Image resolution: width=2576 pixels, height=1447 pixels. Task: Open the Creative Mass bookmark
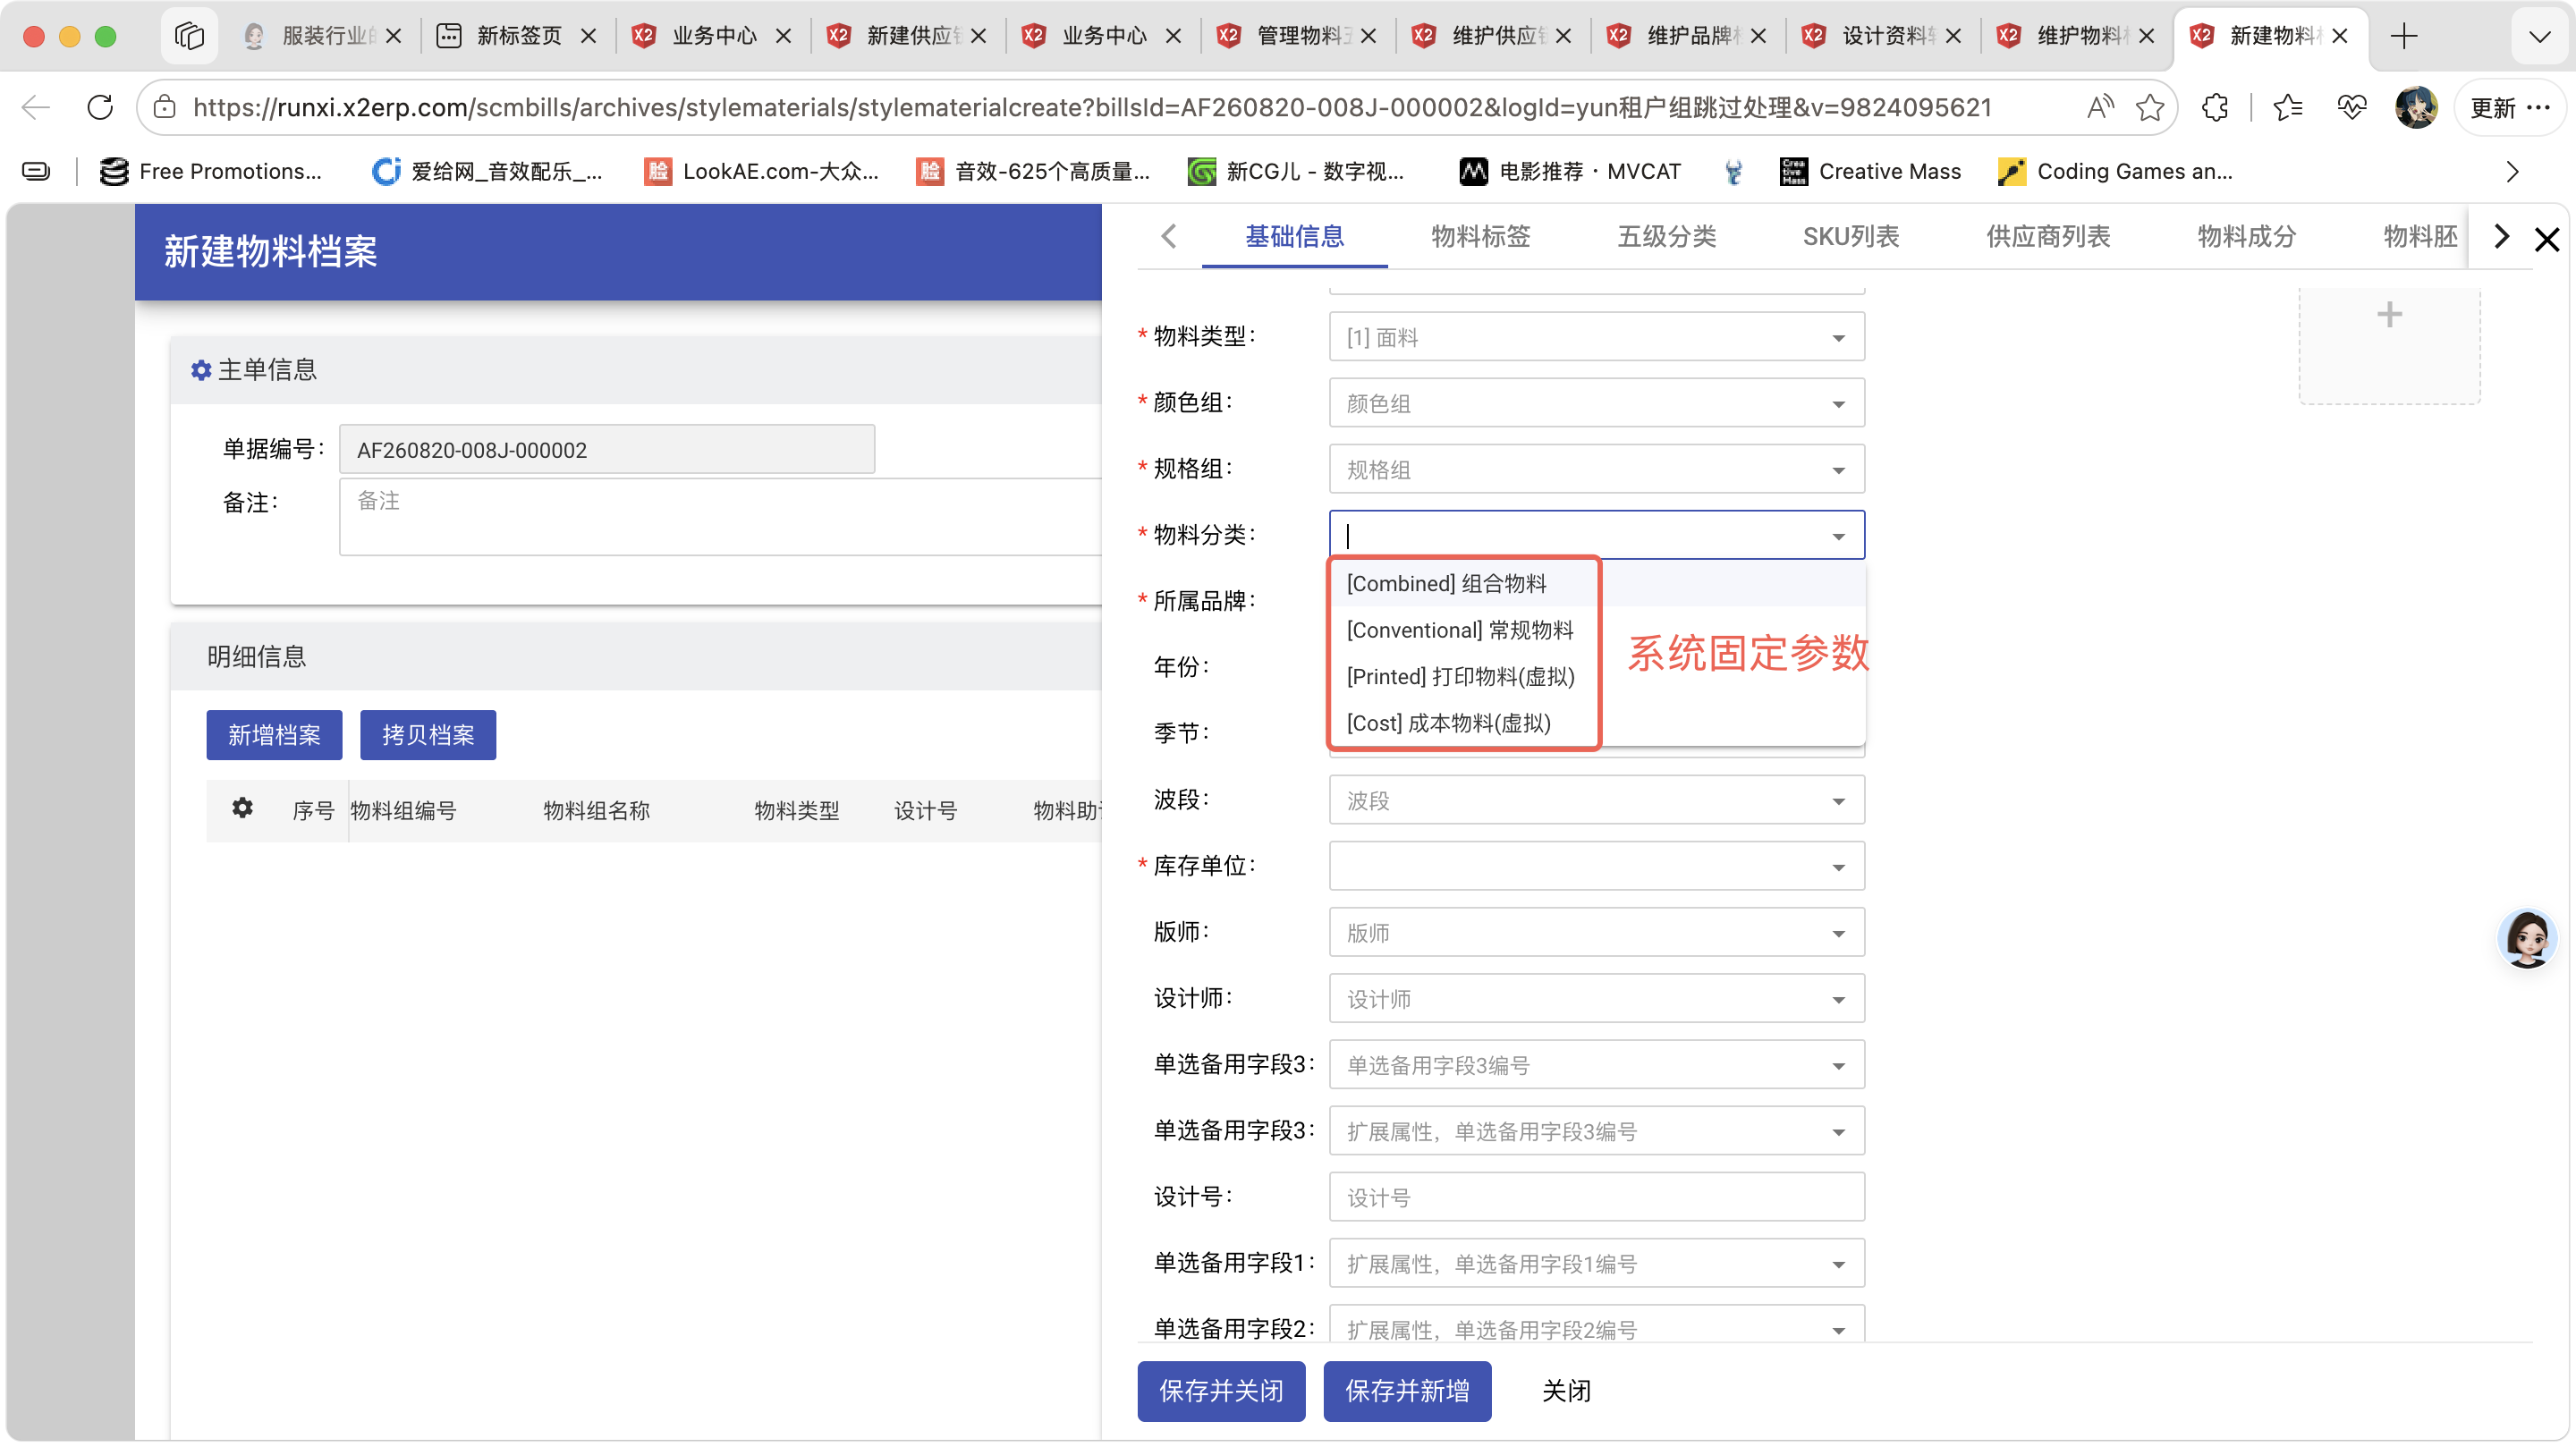point(1870,172)
